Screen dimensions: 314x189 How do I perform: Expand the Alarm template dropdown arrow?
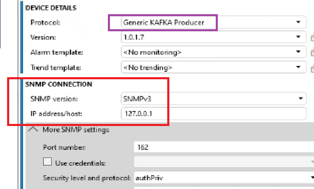299,52
